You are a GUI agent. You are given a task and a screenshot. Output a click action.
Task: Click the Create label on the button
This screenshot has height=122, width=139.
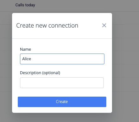point(62,102)
